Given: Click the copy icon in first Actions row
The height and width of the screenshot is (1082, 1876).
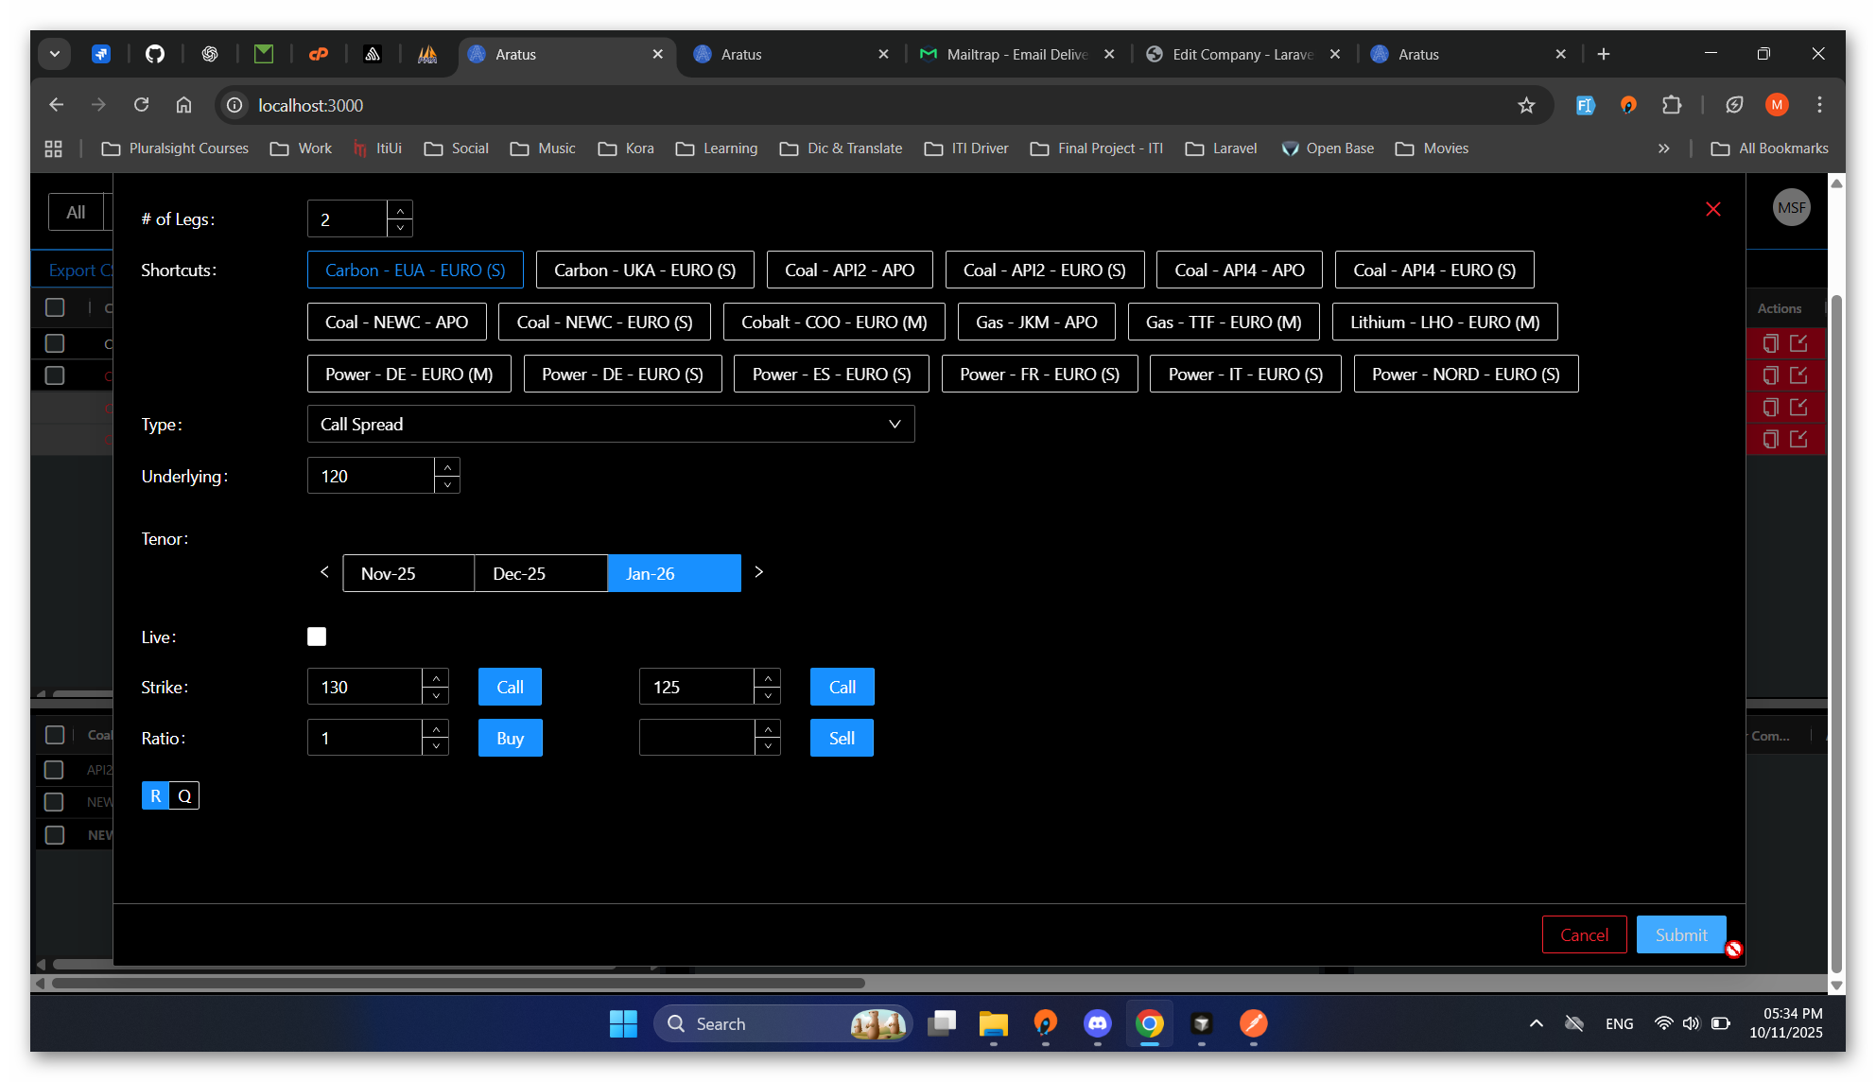Looking at the screenshot, I should pyautogui.click(x=1770, y=343).
